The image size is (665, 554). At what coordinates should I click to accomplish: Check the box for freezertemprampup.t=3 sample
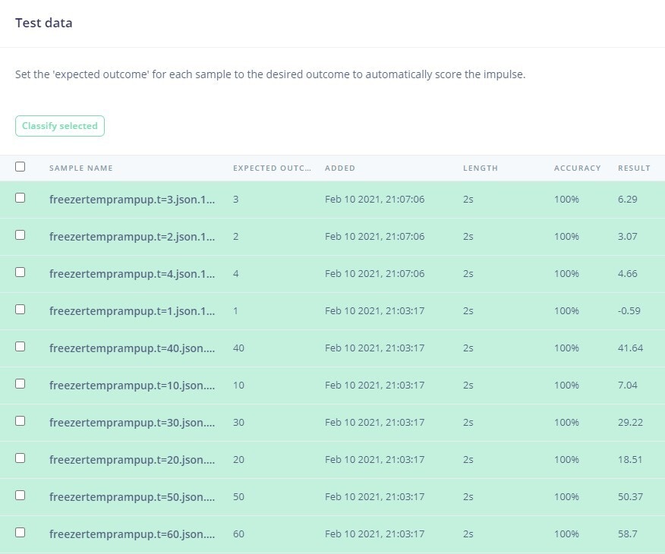pyautogui.click(x=20, y=198)
